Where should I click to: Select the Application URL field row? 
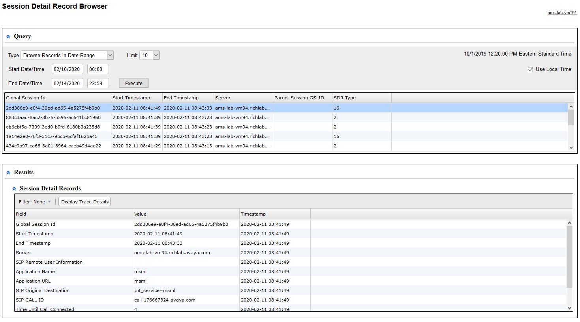click(x=290, y=281)
